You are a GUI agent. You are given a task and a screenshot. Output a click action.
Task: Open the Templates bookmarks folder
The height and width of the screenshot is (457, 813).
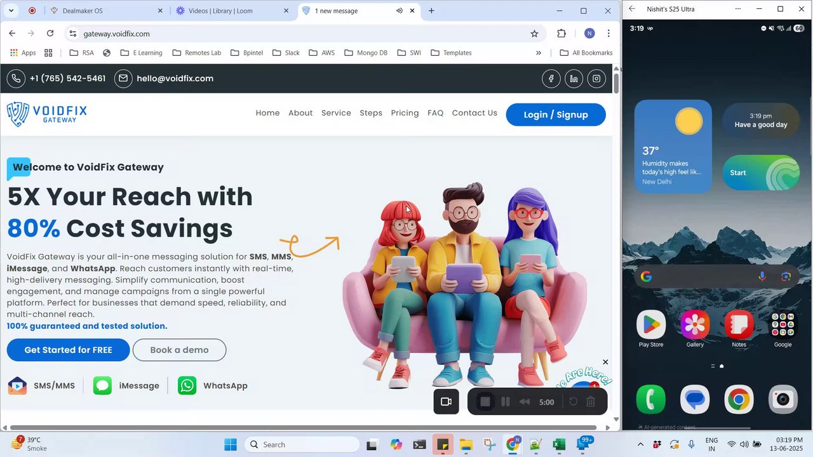click(x=451, y=53)
